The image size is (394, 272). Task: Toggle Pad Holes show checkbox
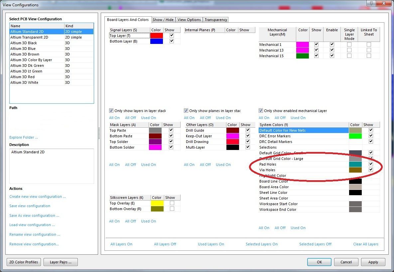click(x=371, y=164)
